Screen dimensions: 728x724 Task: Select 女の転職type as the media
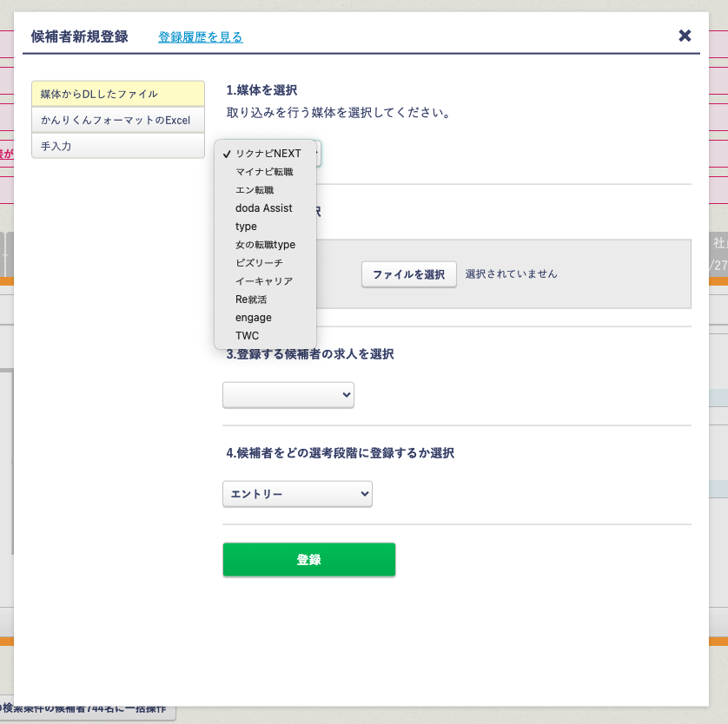[x=265, y=245]
